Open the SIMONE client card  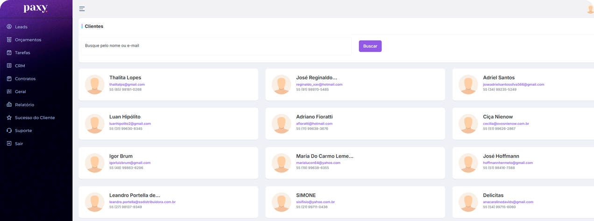click(355, 202)
